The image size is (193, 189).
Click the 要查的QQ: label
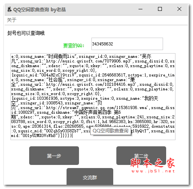pos(74,45)
